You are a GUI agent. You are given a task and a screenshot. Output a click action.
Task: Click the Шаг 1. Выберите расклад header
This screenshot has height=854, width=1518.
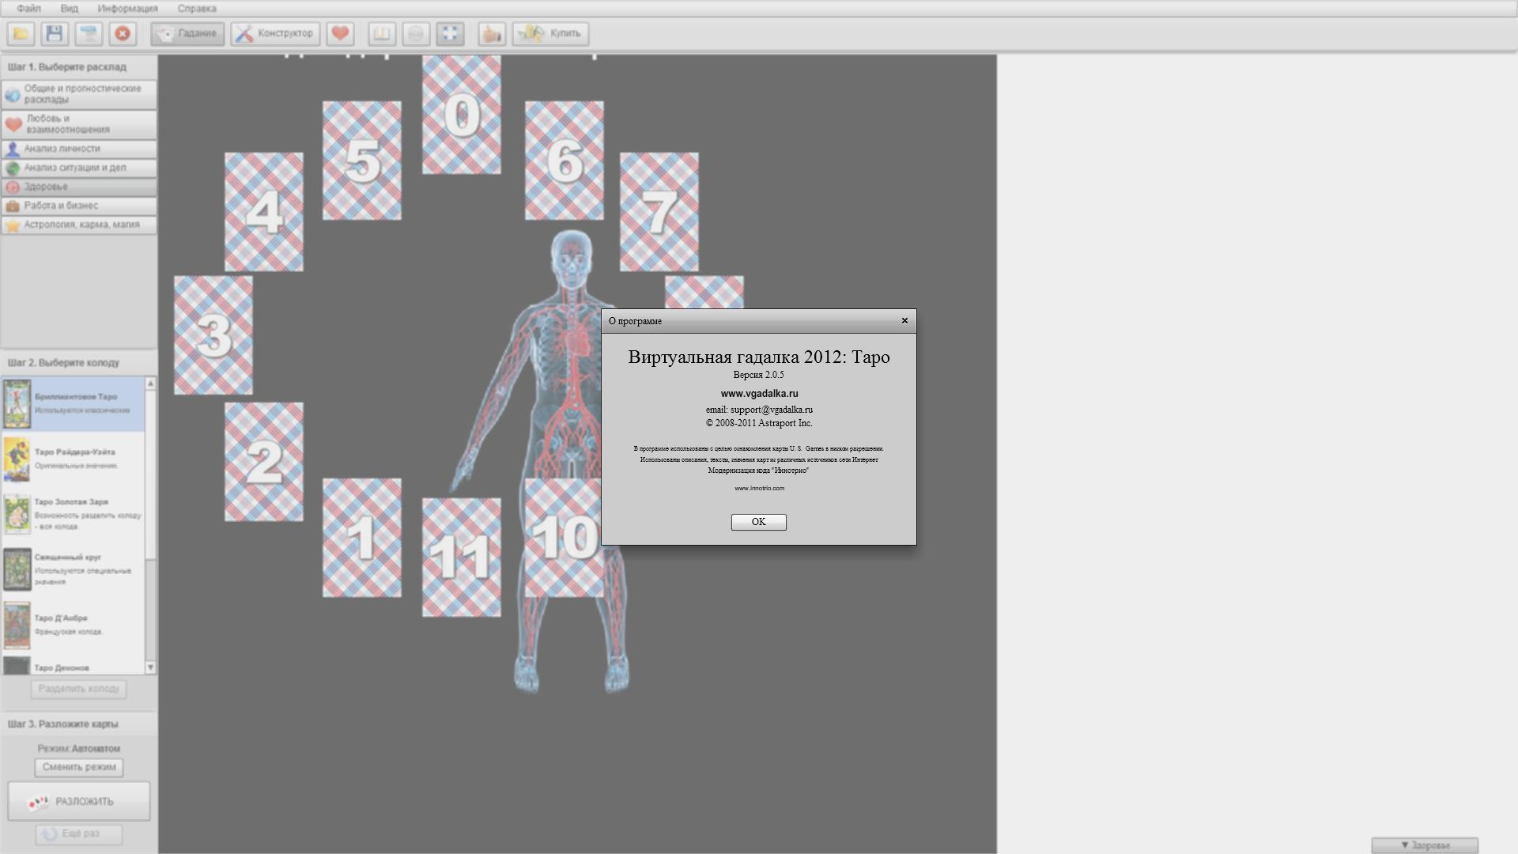pos(67,67)
